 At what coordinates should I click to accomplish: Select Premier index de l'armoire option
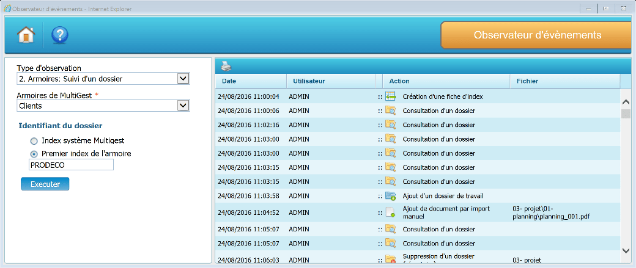pyautogui.click(x=34, y=154)
